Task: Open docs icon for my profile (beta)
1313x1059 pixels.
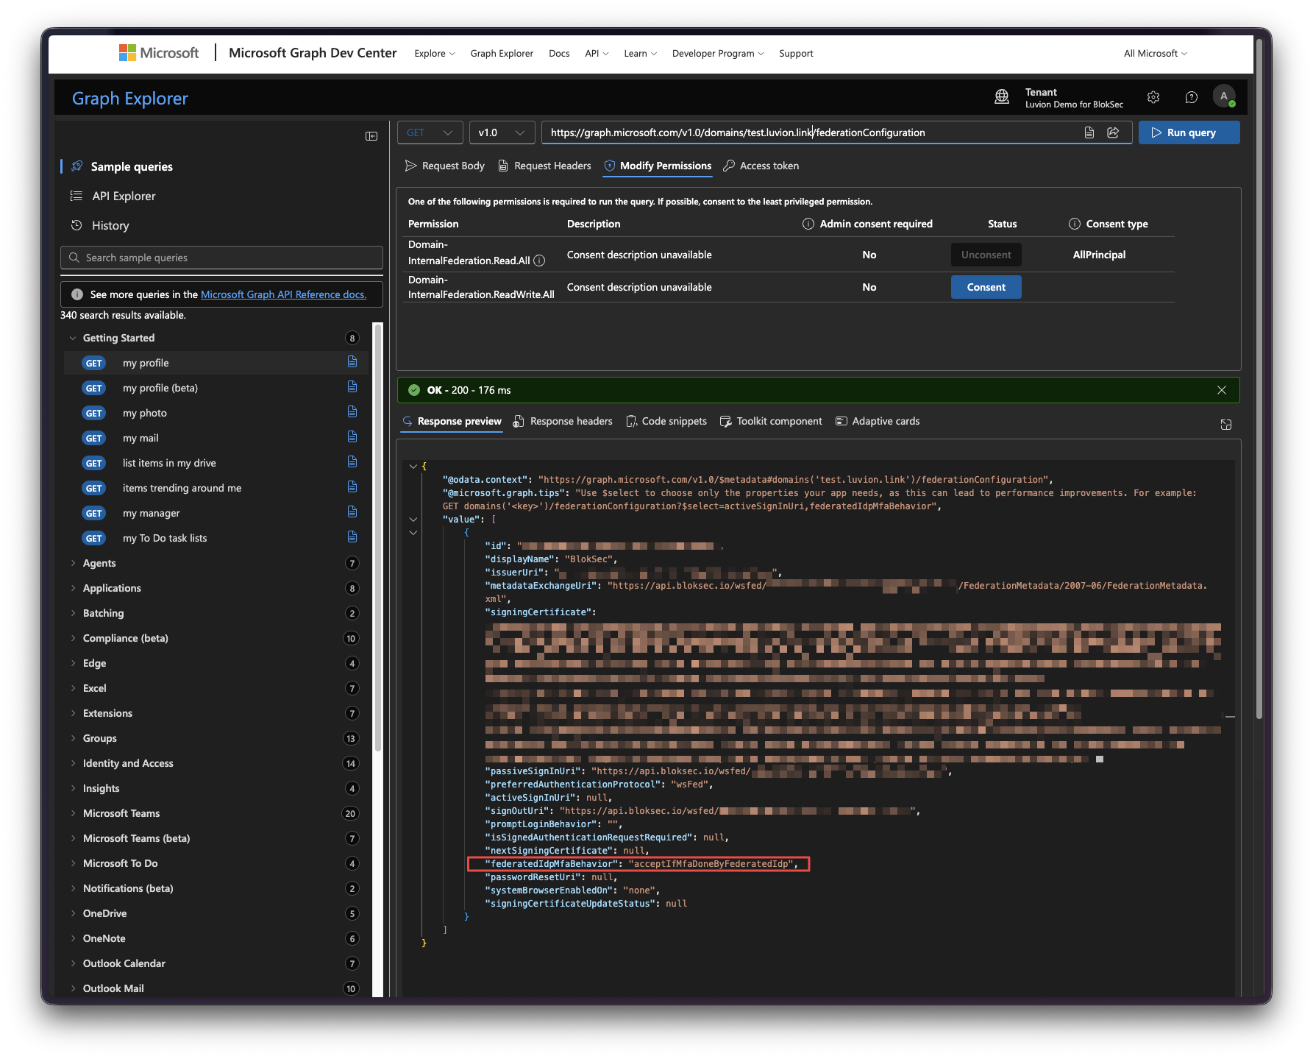Action: [352, 387]
